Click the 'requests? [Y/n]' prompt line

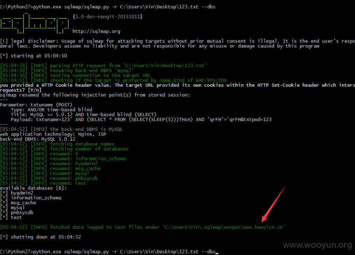tap(21, 90)
